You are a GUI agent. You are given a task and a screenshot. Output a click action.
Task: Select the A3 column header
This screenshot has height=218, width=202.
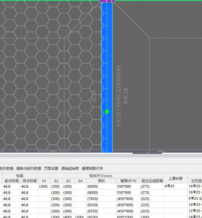[68, 181]
